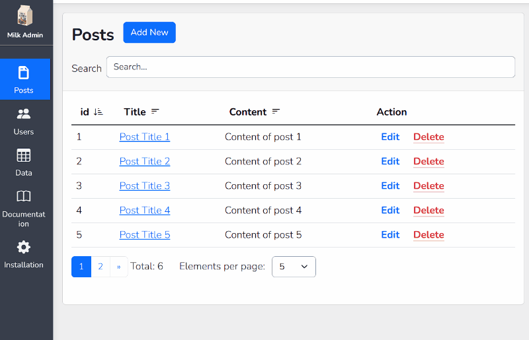Open the Data table icon

point(24,156)
